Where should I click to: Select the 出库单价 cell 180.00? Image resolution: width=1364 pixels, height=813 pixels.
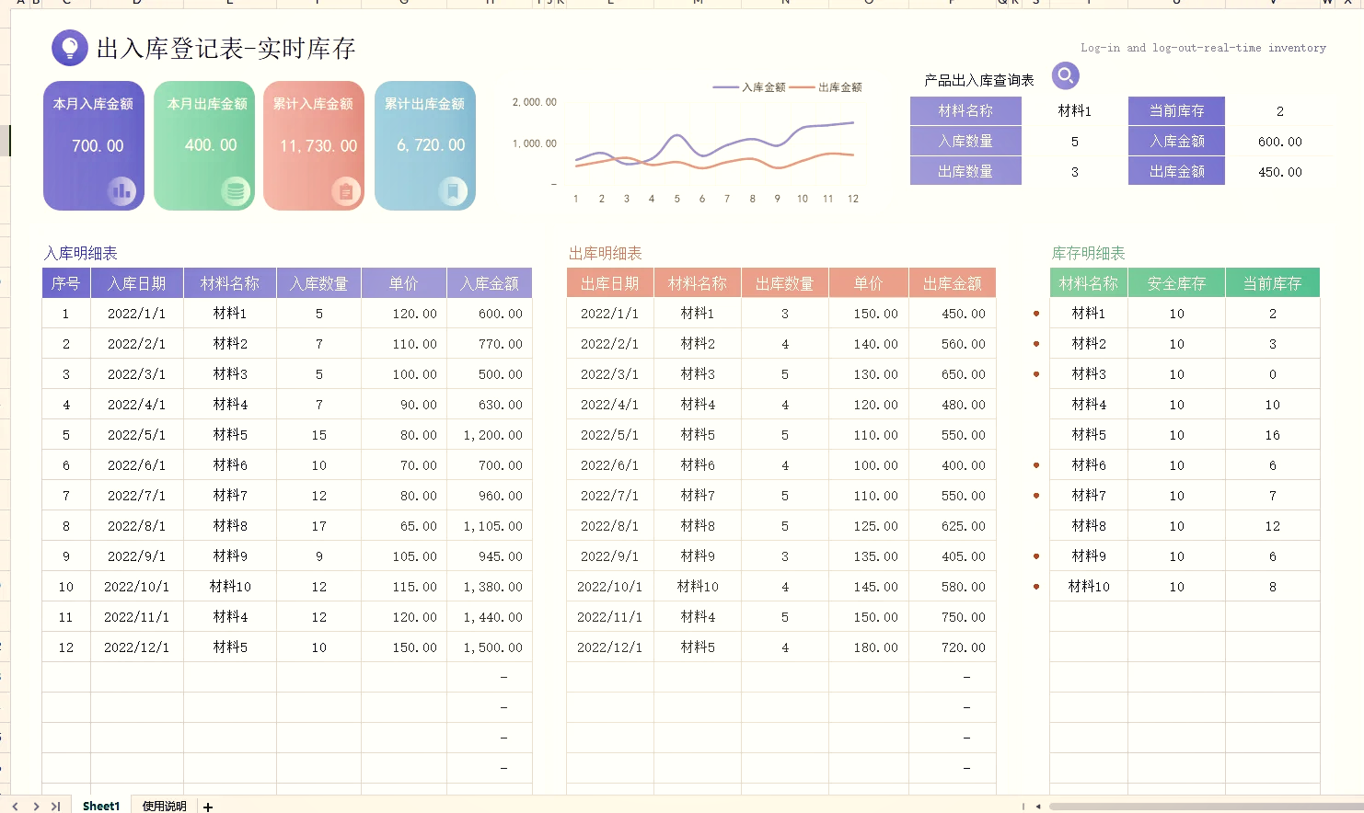tap(869, 647)
